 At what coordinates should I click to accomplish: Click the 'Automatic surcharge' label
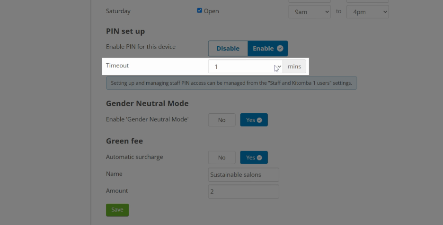click(134, 157)
